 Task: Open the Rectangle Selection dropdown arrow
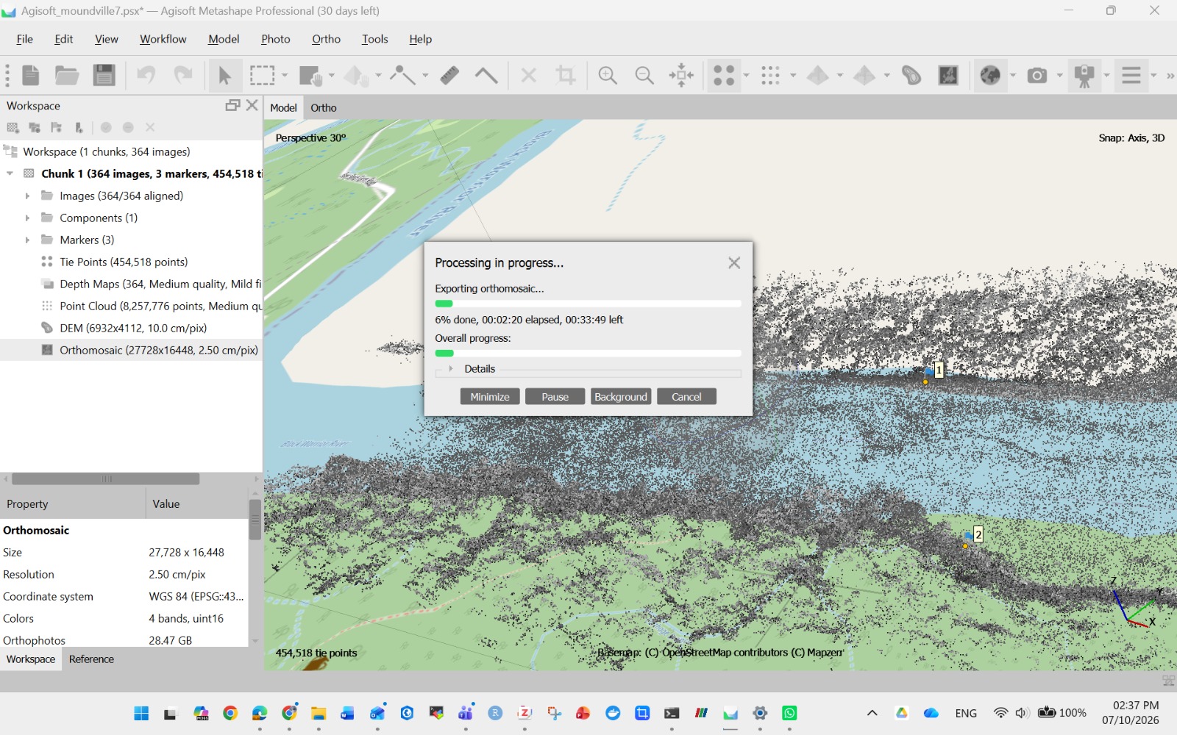pos(285,76)
